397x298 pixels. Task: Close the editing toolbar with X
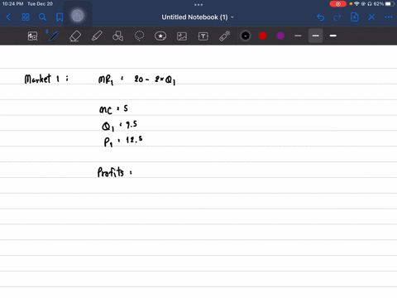point(371,17)
